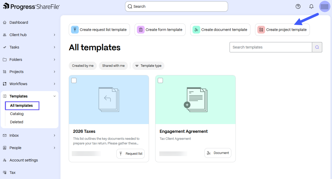Expand the Workflows chevron
This screenshot has height=179, width=332.
pos(55,84)
